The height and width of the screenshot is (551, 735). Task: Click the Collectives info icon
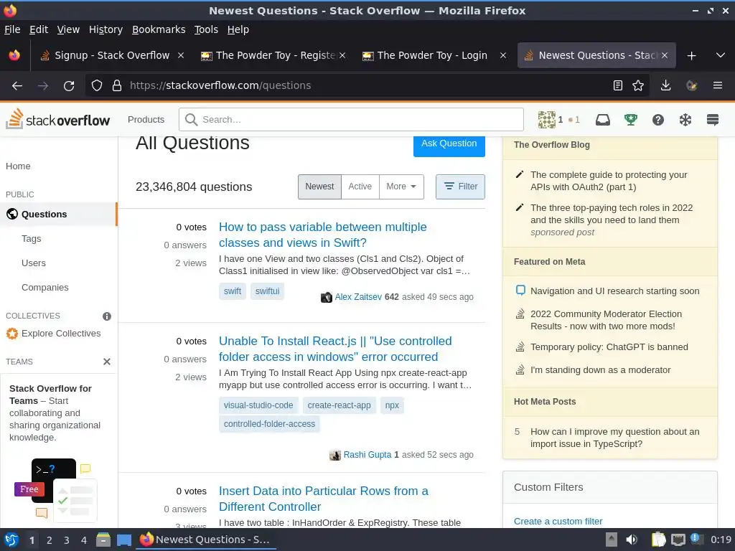(x=107, y=316)
